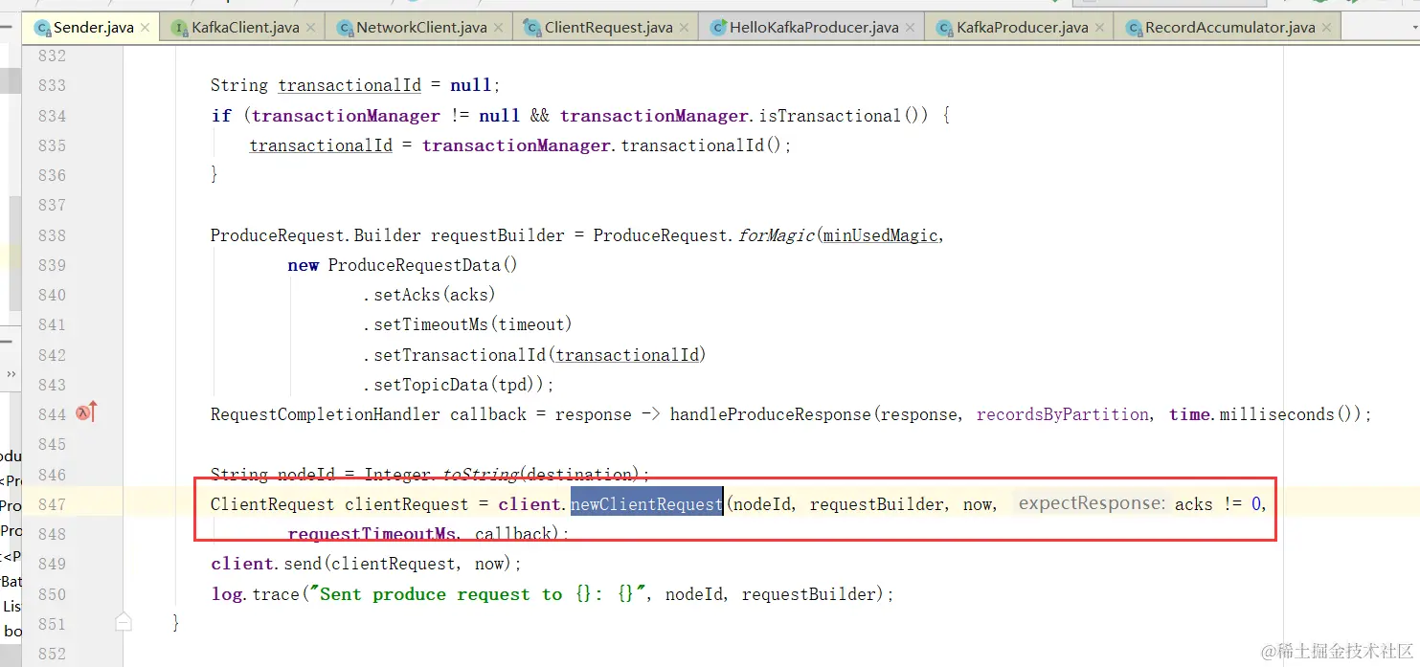Click line number 850 in gutter
The height and width of the screenshot is (667, 1420).
[52, 594]
